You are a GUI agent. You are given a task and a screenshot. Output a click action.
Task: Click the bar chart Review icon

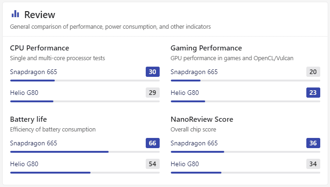tap(15, 14)
